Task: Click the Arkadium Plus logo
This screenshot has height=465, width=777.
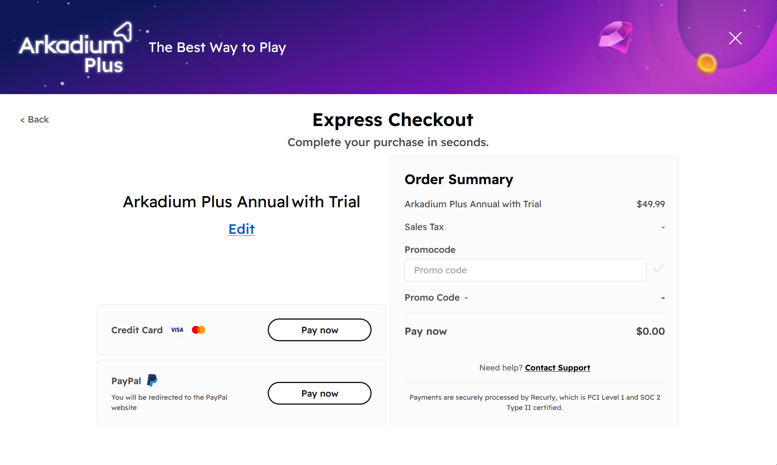Action: coord(75,48)
